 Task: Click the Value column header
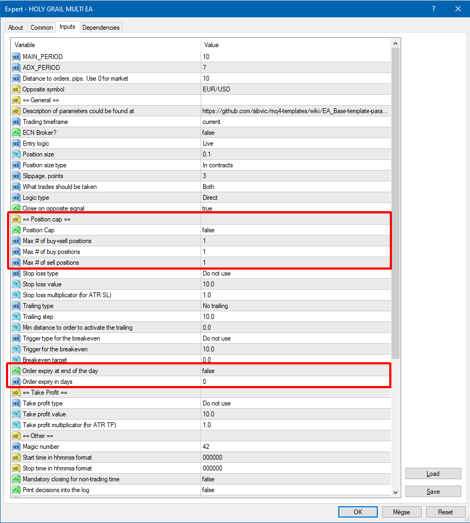point(295,45)
